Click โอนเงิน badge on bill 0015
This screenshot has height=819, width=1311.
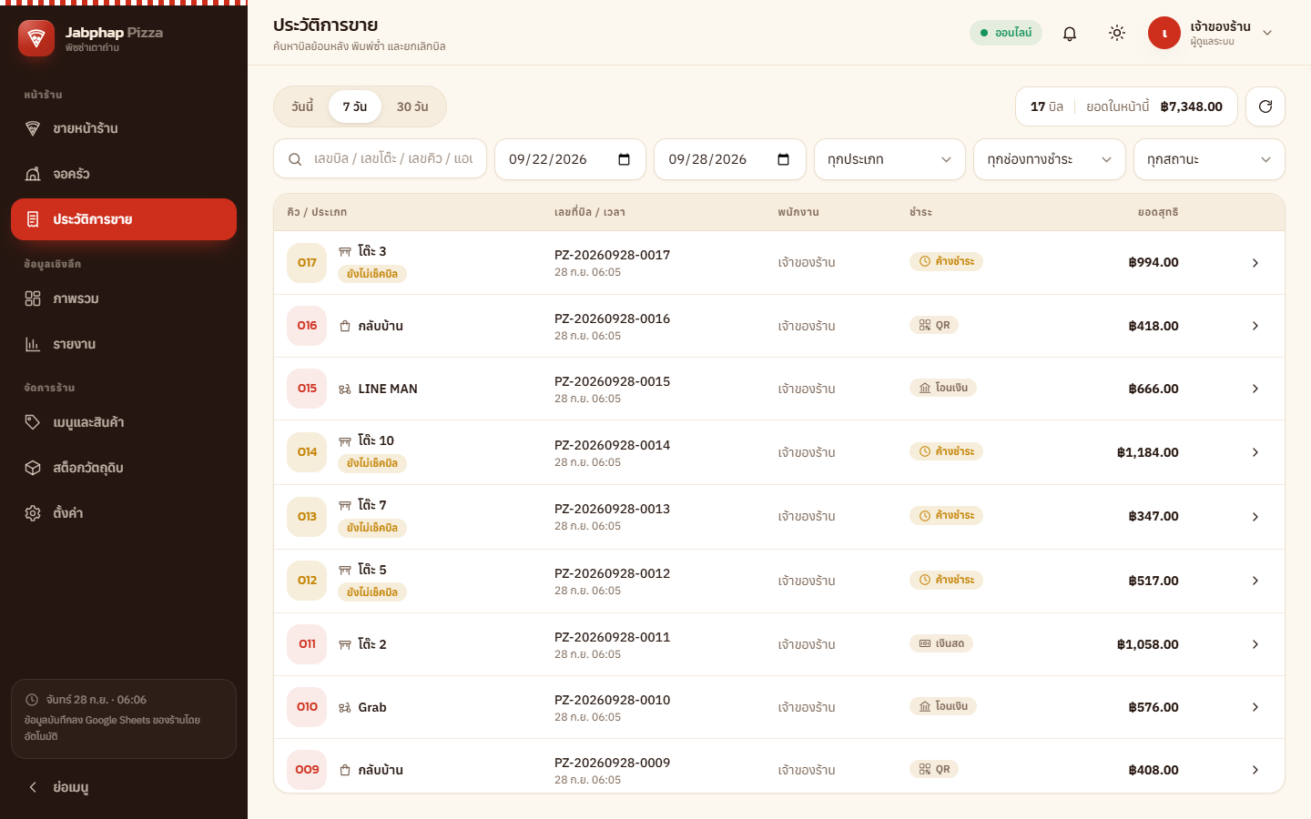coord(943,388)
